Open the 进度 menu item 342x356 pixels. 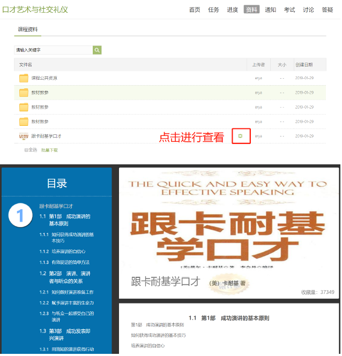[x=233, y=10]
